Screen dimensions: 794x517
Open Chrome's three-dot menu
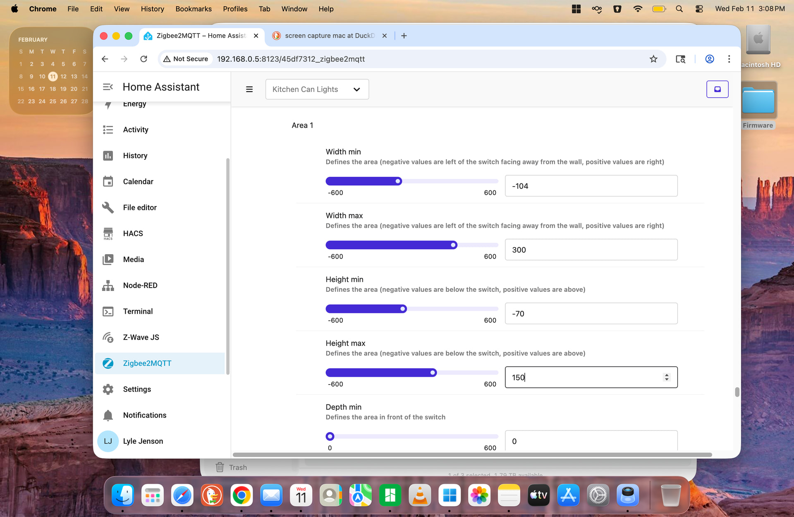(x=729, y=59)
